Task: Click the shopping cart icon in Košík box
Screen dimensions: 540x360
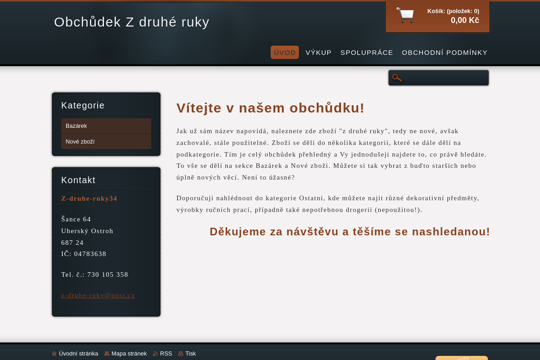Action: pyautogui.click(x=405, y=15)
